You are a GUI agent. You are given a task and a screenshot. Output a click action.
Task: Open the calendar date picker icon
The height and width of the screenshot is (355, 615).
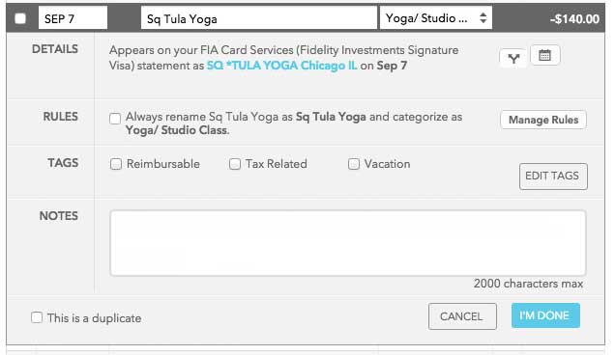[x=544, y=55]
